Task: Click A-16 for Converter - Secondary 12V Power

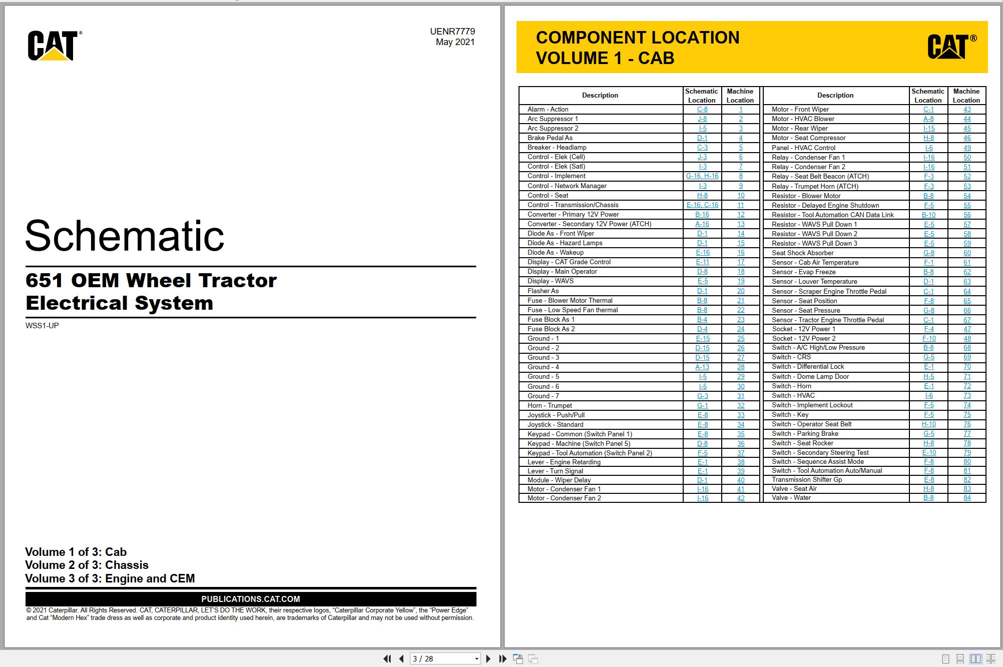Action: pos(702,224)
